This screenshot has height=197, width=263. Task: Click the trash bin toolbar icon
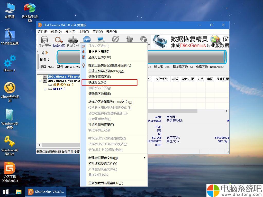pos(130,39)
